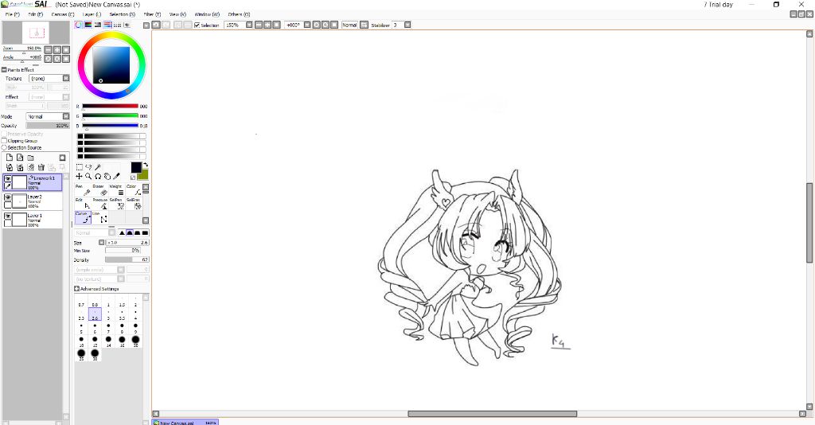
Task: Click the Undo button in the toolbar
Action: [x=156, y=25]
